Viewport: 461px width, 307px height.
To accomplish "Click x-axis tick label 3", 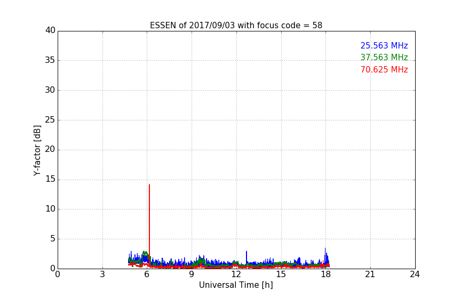I will tap(102, 274).
